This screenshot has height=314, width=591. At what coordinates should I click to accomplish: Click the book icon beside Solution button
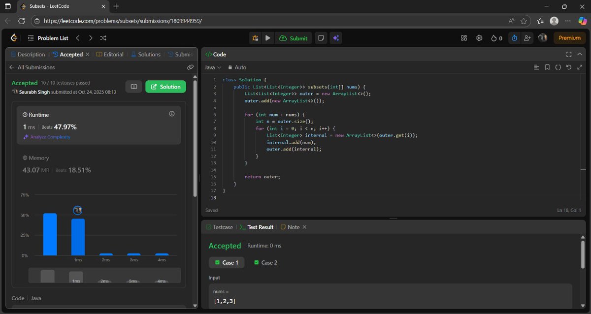(x=133, y=87)
